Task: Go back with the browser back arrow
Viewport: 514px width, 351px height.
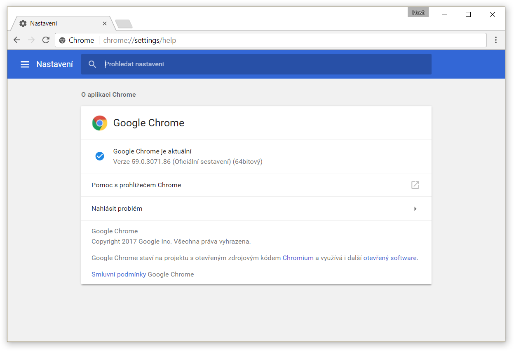Action: click(17, 40)
